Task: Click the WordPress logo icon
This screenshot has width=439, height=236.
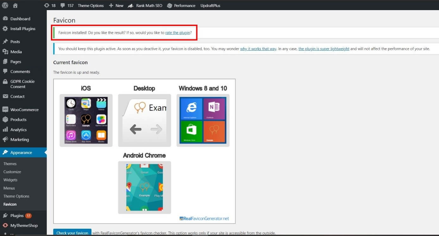Action: pyautogui.click(x=5, y=5)
